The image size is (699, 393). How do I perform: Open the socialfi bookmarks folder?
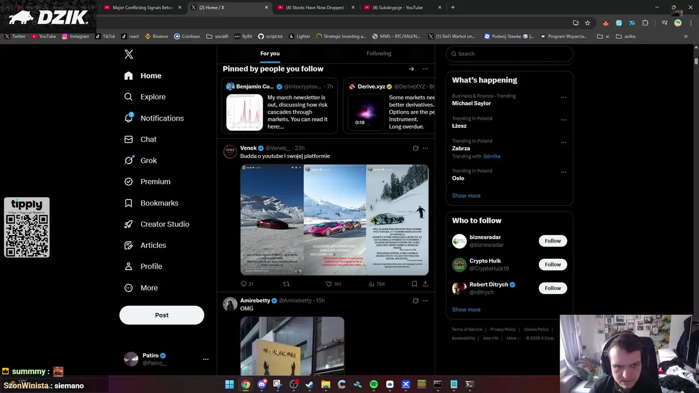(x=217, y=36)
